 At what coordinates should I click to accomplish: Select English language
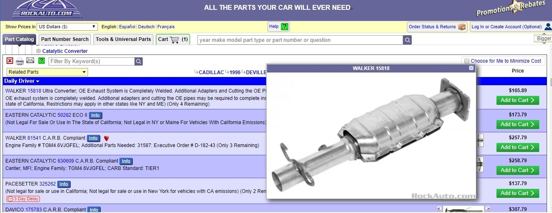[x=109, y=27]
